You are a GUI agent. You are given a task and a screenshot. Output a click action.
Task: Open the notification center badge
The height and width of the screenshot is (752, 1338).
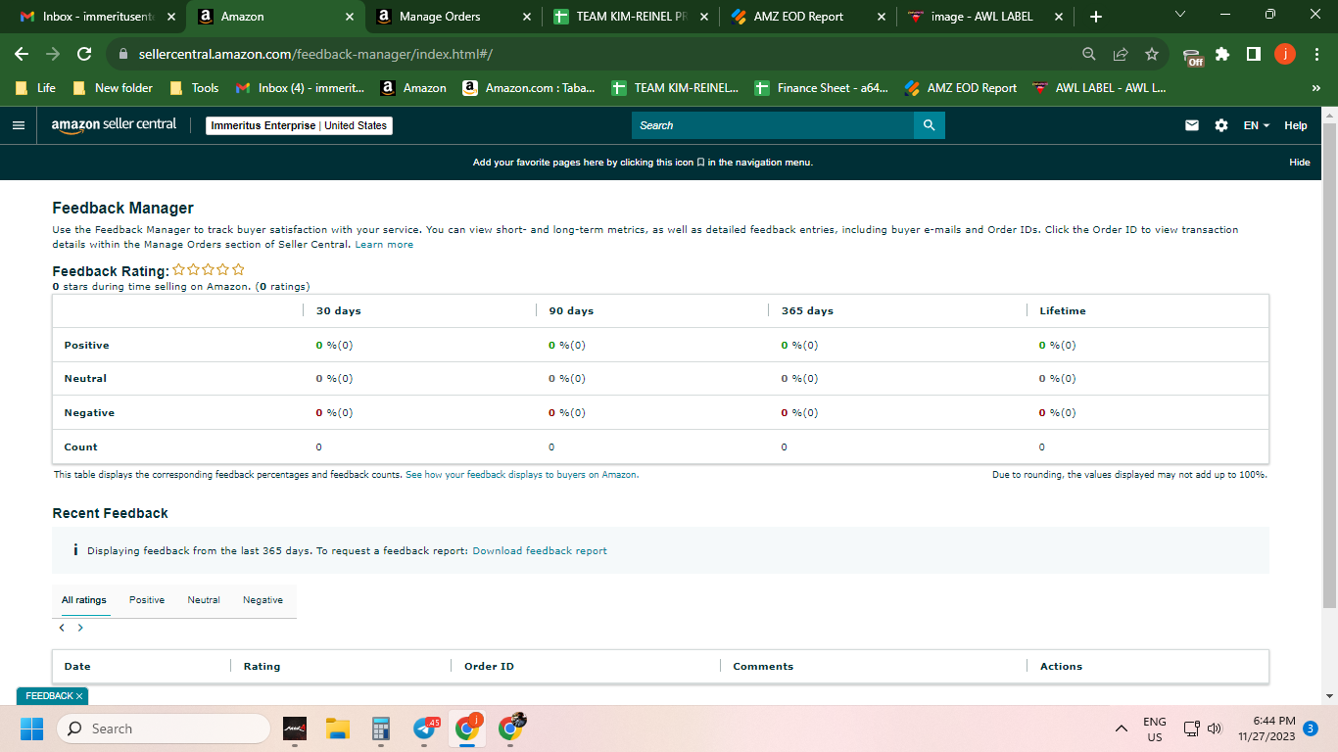[1311, 728]
